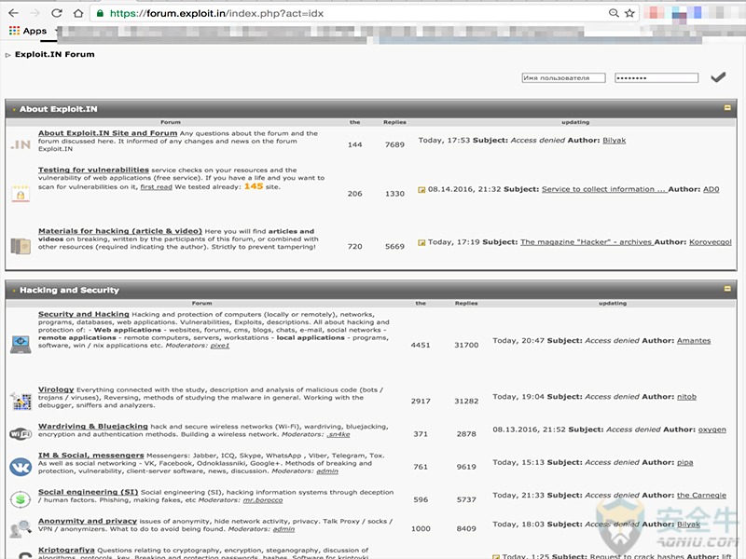Screen dimensions: 746x559
Task: Click the zoom magnifier in address bar
Action: click(614, 13)
